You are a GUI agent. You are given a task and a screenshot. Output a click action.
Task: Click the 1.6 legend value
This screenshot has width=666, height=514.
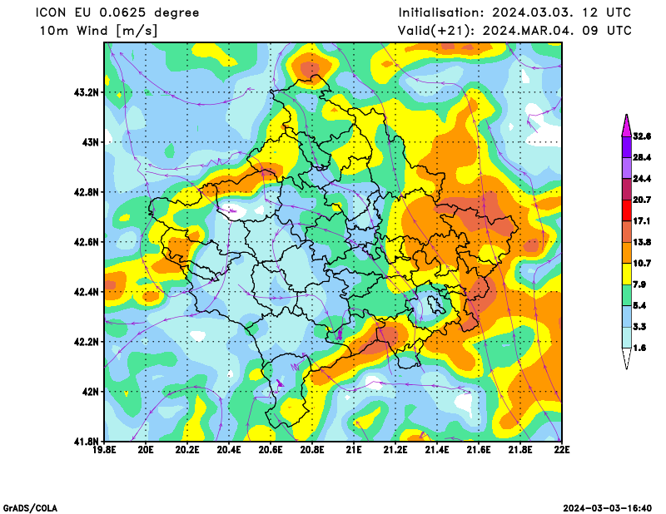[639, 348]
